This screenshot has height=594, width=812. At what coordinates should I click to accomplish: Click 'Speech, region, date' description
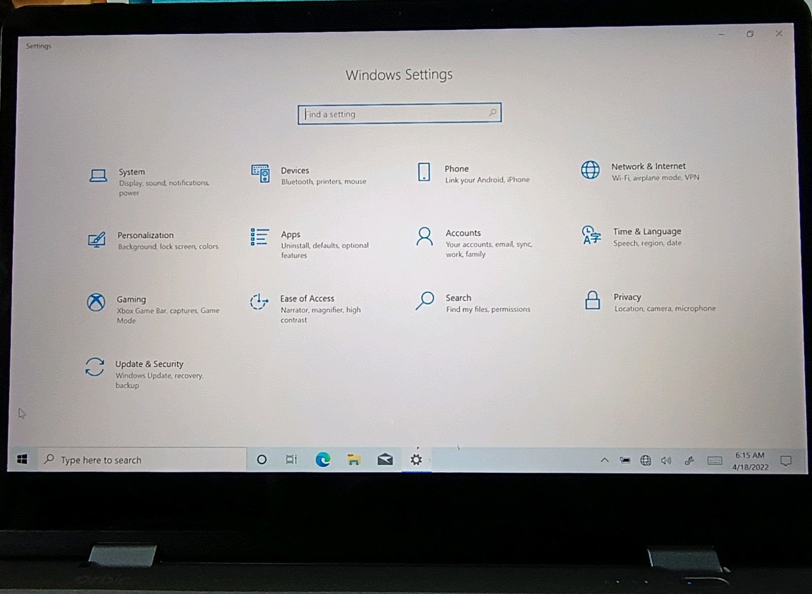(648, 243)
